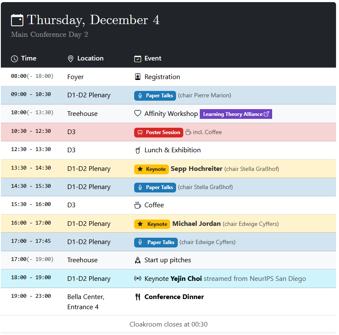Click the calendar-check icon beside Event header
339x335 pixels.
[138, 59]
